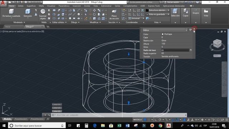This screenshot has width=229, height=129.
Task: Click the black swatch in visual style dropdown
Action: click(x=147, y=10)
